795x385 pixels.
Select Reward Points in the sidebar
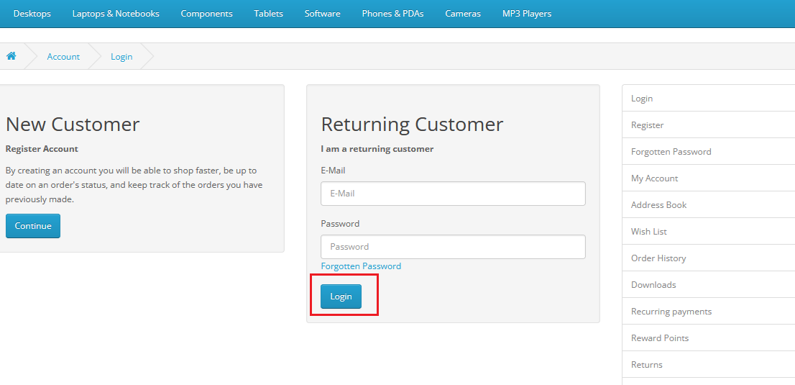(708, 338)
